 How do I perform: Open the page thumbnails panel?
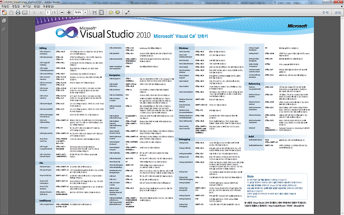pos(4,21)
